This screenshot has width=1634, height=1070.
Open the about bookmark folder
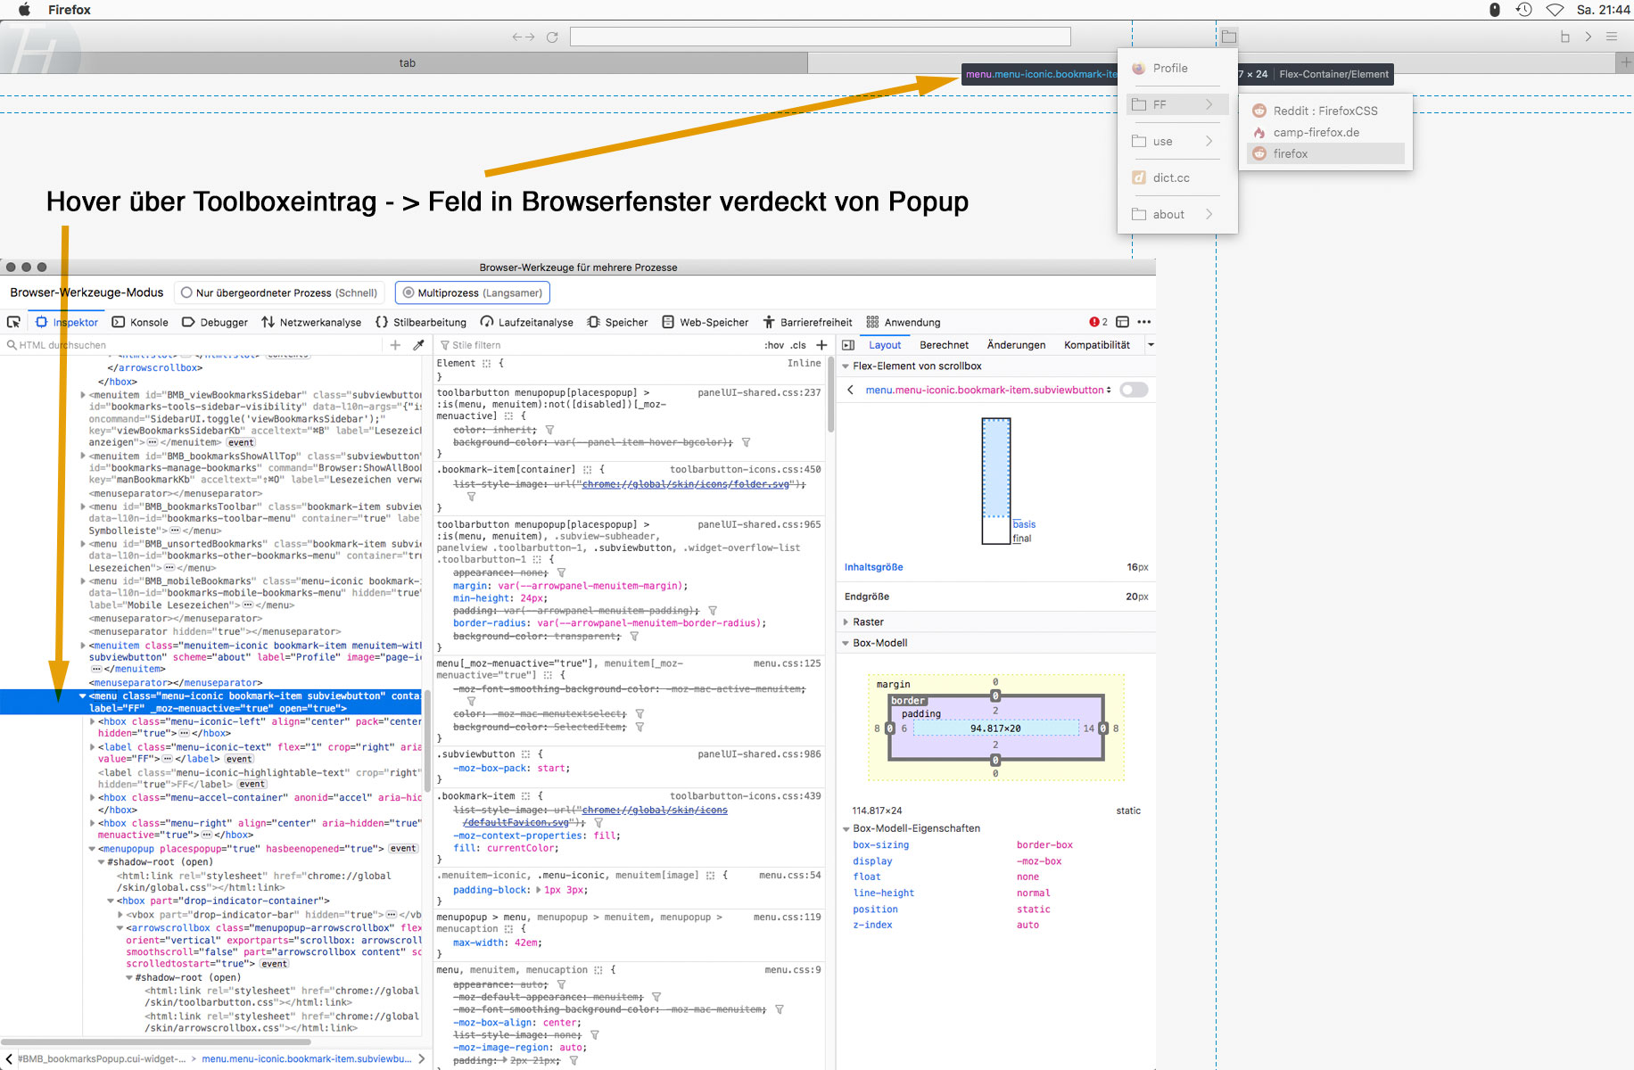pos(1177,214)
